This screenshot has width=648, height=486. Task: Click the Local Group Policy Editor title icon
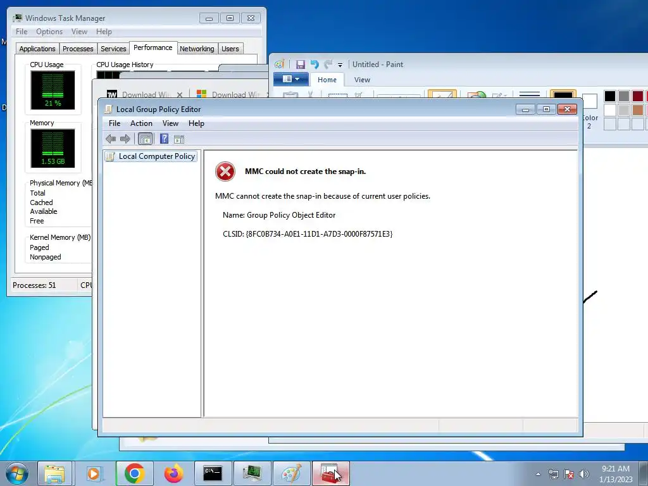coord(108,109)
